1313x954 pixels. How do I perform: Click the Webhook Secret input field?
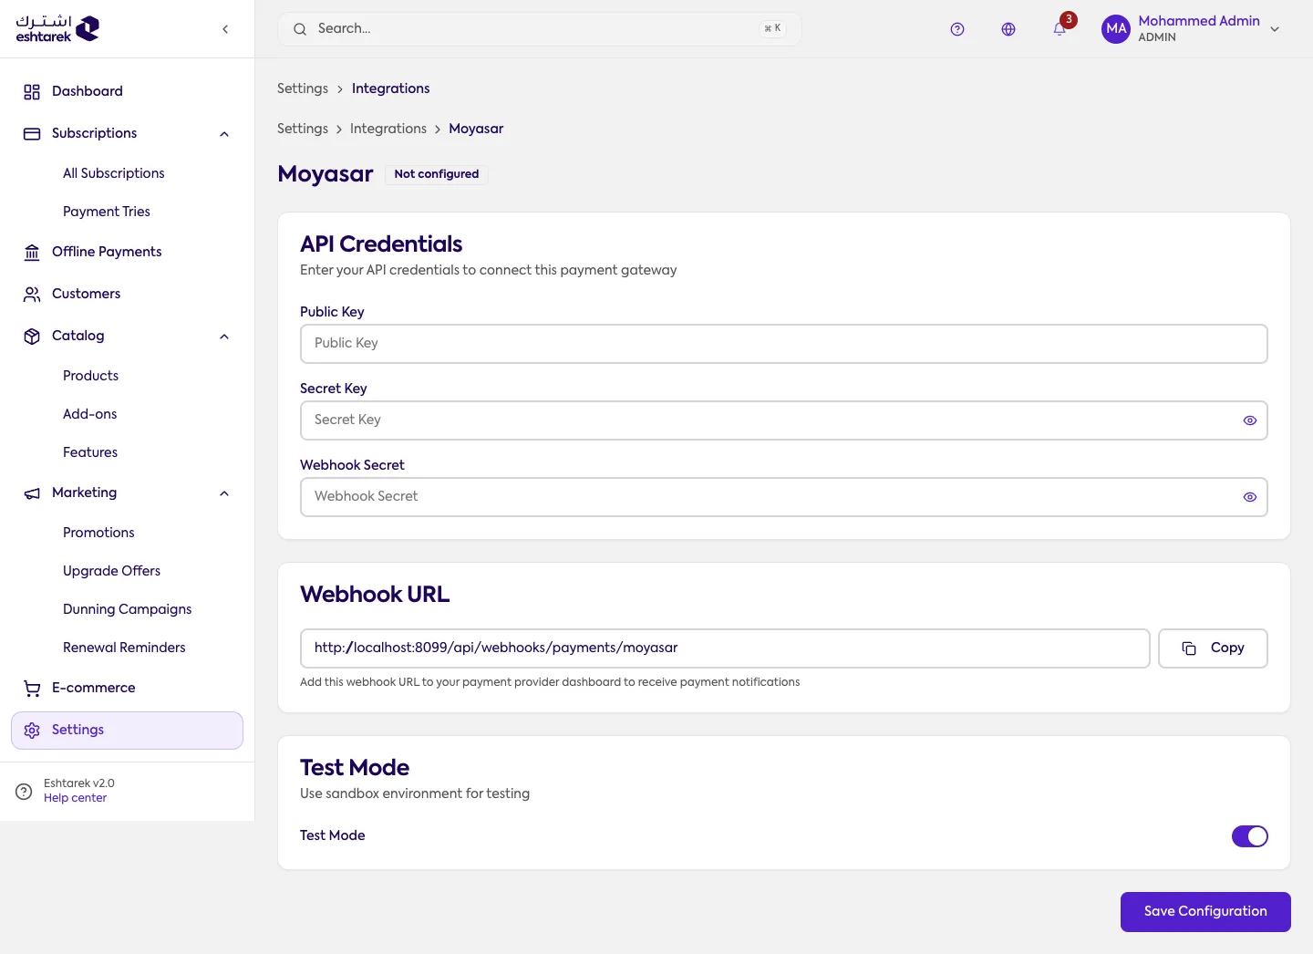tap(784, 497)
